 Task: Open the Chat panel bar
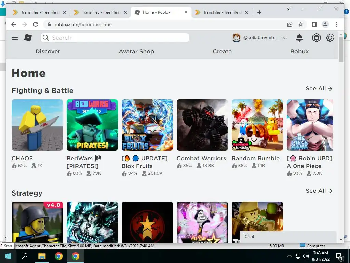(x=288, y=237)
